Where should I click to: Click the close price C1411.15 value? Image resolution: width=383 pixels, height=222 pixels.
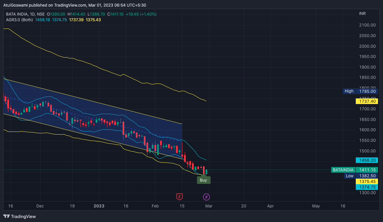coord(115,14)
